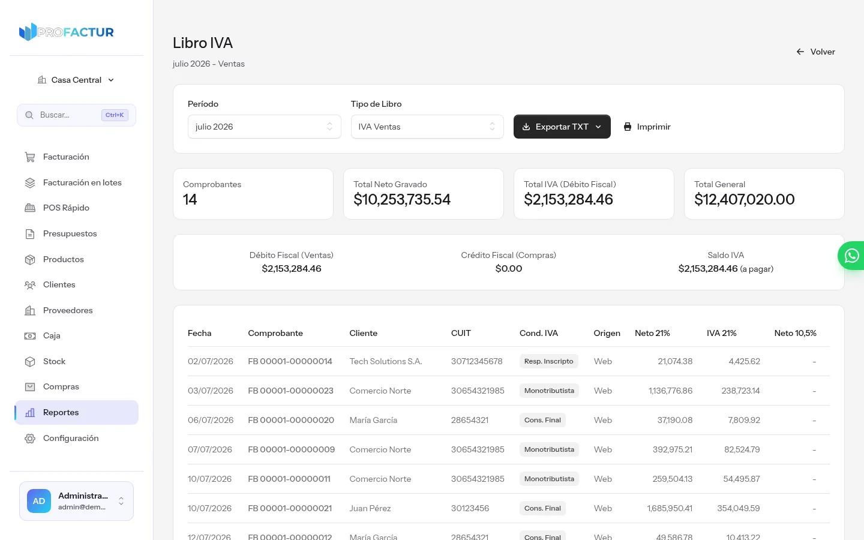The height and width of the screenshot is (540, 864).
Task: Open Reportes in the sidebar
Action: [76, 412]
